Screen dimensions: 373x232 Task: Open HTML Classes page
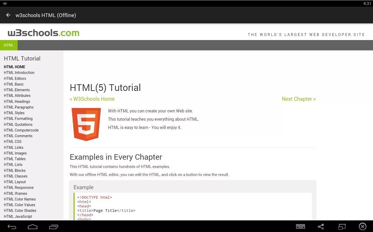point(16,176)
